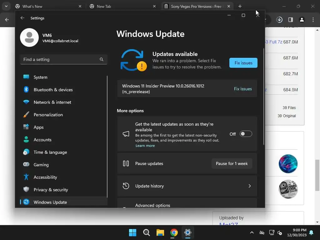
Task: Click the Update status sync warning icon
Action: (134, 60)
